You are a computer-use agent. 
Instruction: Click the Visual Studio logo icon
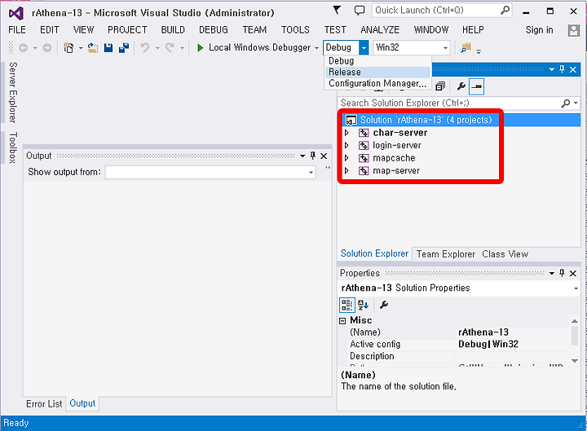(x=16, y=13)
